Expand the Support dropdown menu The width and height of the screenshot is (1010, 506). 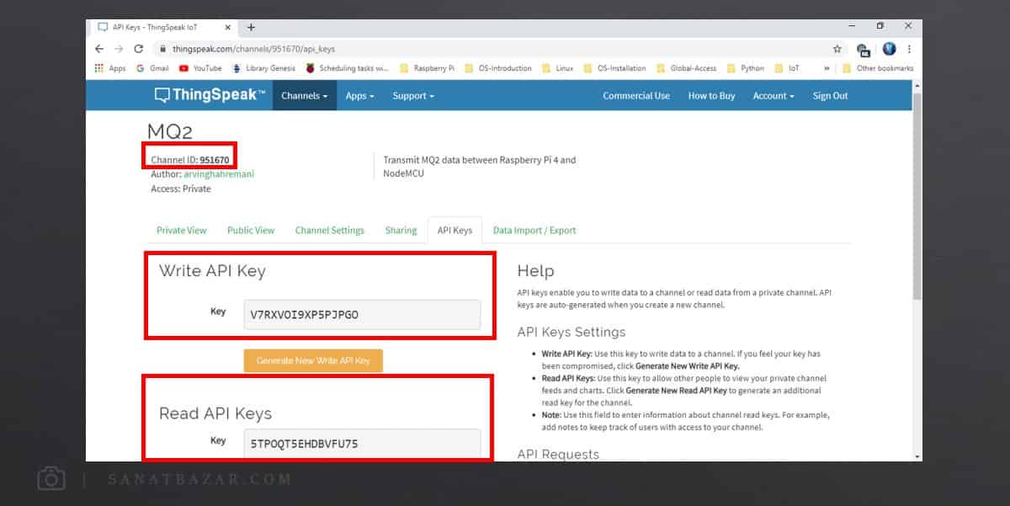click(x=413, y=95)
